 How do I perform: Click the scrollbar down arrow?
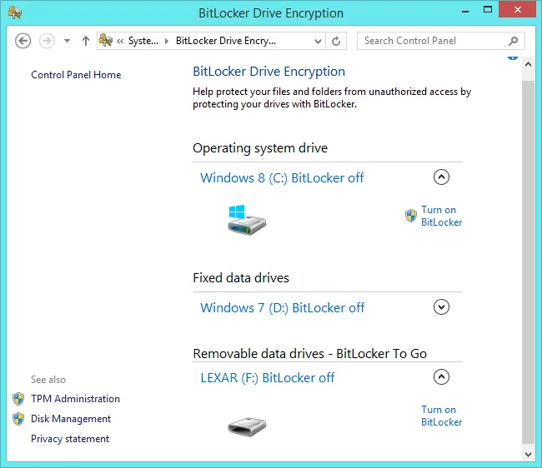pyautogui.click(x=528, y=455)
